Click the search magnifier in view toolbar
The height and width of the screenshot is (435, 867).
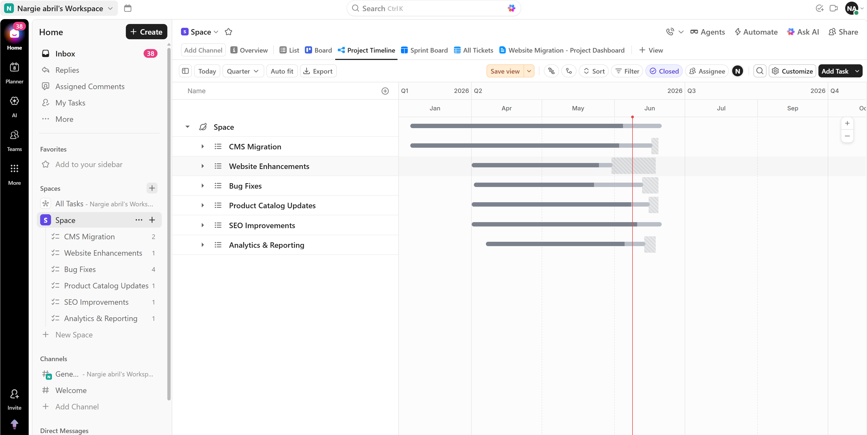tap(760, 71)
